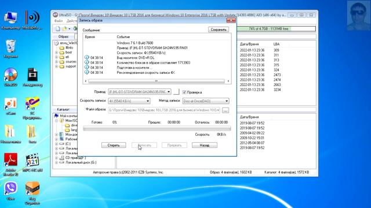The height and width of the screenshot is (208, 371).
Task: Open the Файл menu in UltraISO
Action: click(x=59, y=21)
